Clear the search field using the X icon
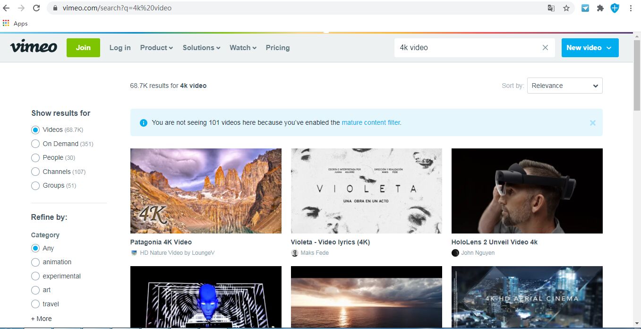The width and height of the screenshot is (641, 329). 545,47
